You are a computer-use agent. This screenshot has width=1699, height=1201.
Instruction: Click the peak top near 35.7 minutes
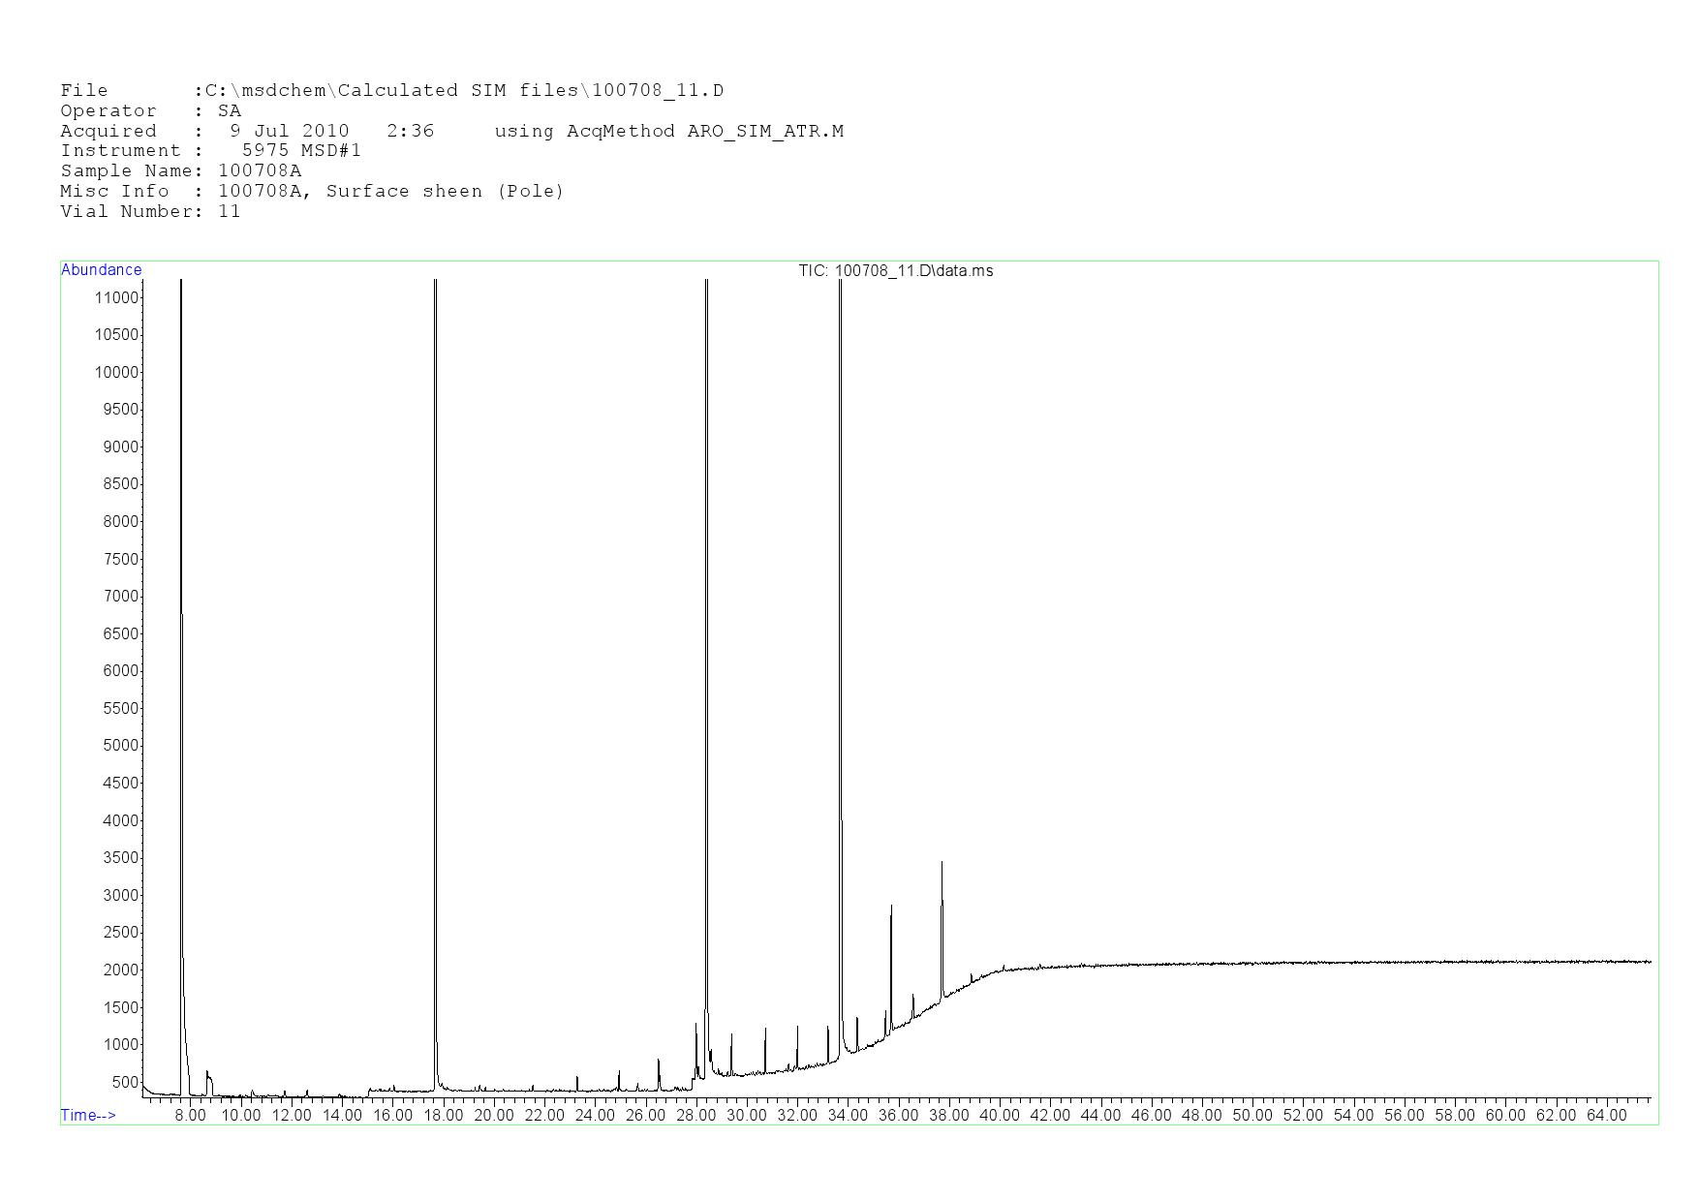[x=891, y=908]
